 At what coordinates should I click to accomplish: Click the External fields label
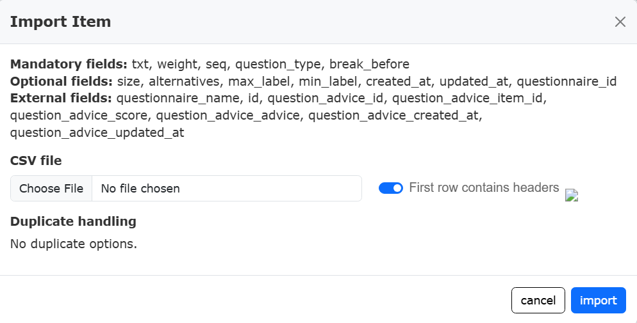pos(61,98)
